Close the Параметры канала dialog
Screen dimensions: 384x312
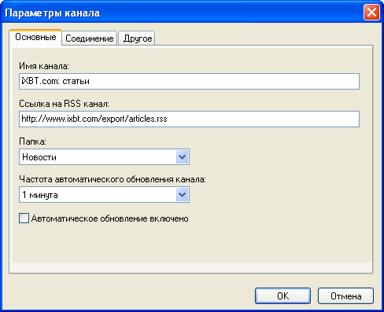[371, 13]
